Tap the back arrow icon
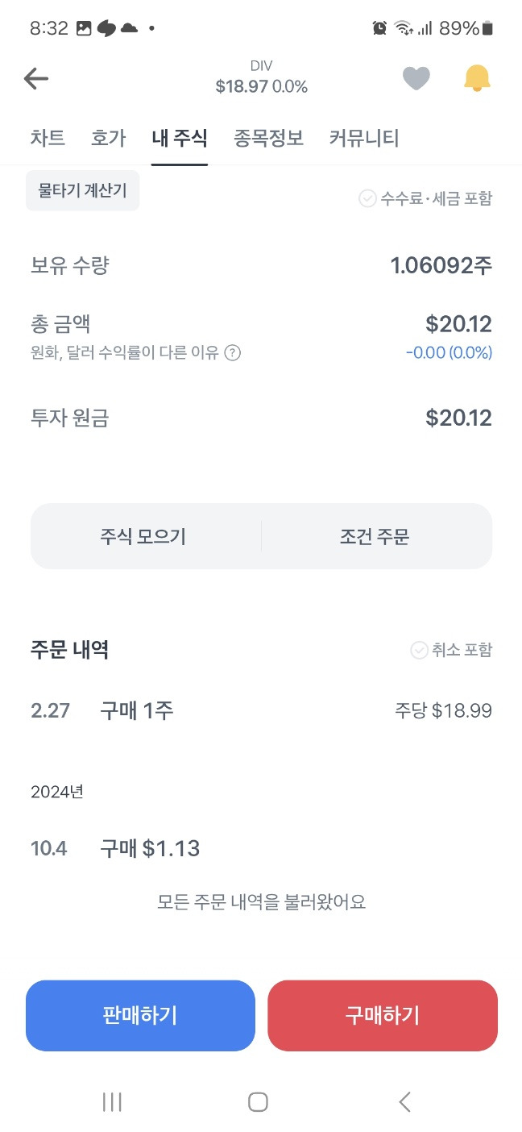The image size is (522, 1132). click(36, 78)
